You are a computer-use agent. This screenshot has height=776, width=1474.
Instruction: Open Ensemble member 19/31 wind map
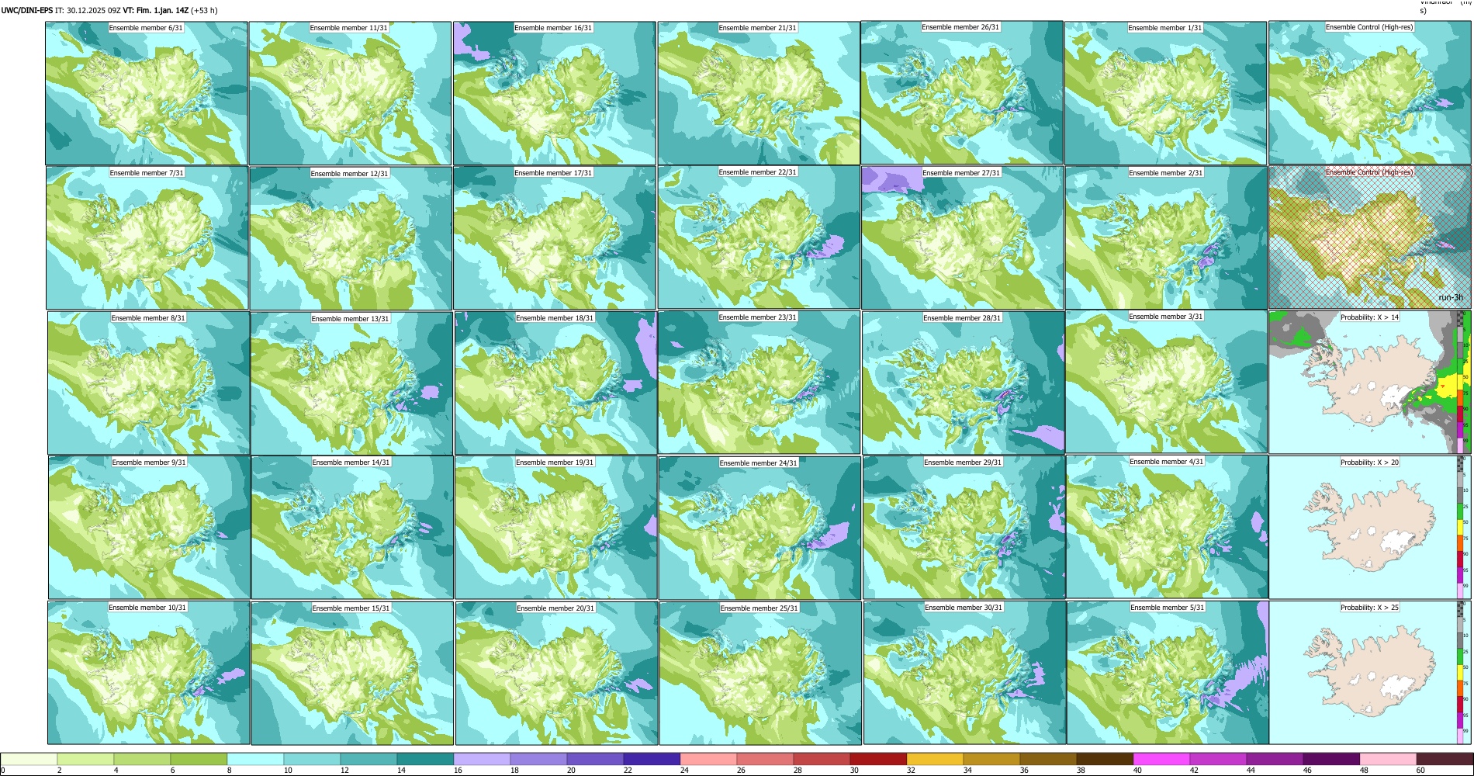(x=556, y=528)
